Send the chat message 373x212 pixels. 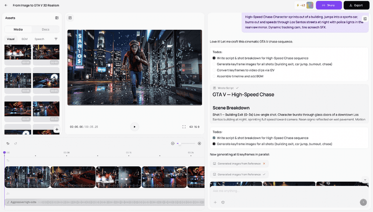[363, 202]
